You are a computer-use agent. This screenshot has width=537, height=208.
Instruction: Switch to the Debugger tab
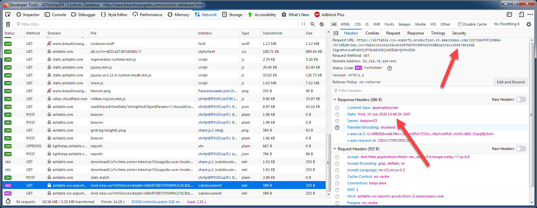pos(83,14)
